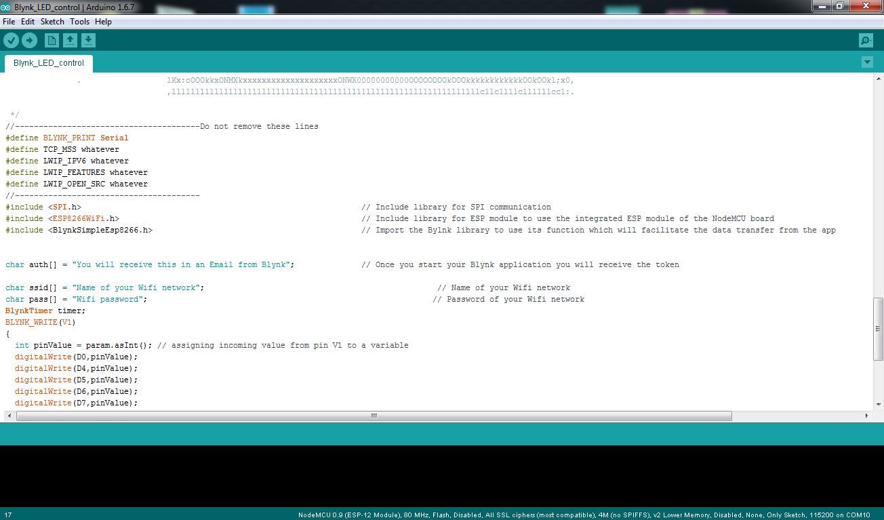
Task: Click the Upload arrow toolbar icon
Action: [29, 41]
